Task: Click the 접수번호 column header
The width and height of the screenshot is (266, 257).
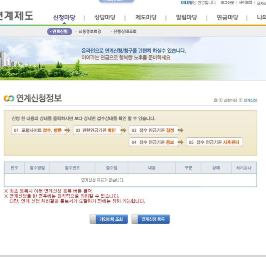Action: (x=72, y=168)
